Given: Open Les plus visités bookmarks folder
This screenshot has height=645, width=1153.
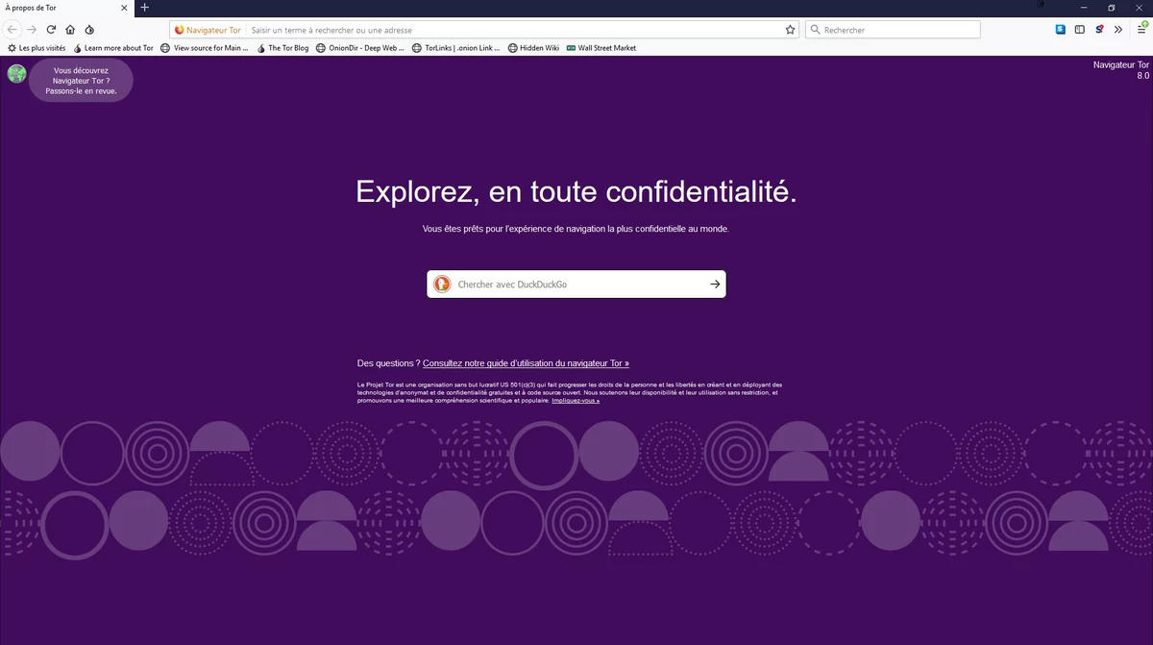Looking at the screenshot, I should [37, 48].
